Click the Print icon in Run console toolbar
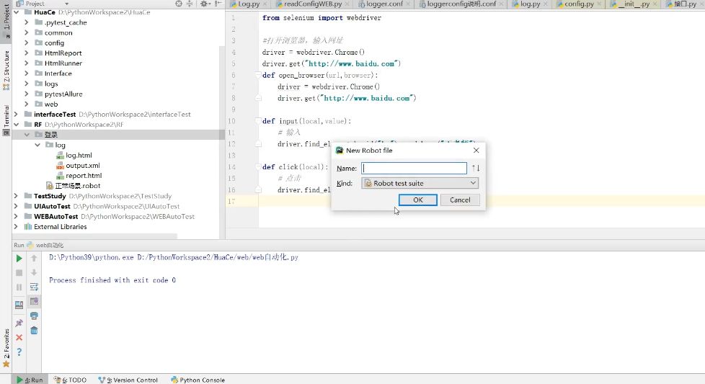The width and height of the screenshot is (705, 384). pyautogui.click(x=34, y=316)
